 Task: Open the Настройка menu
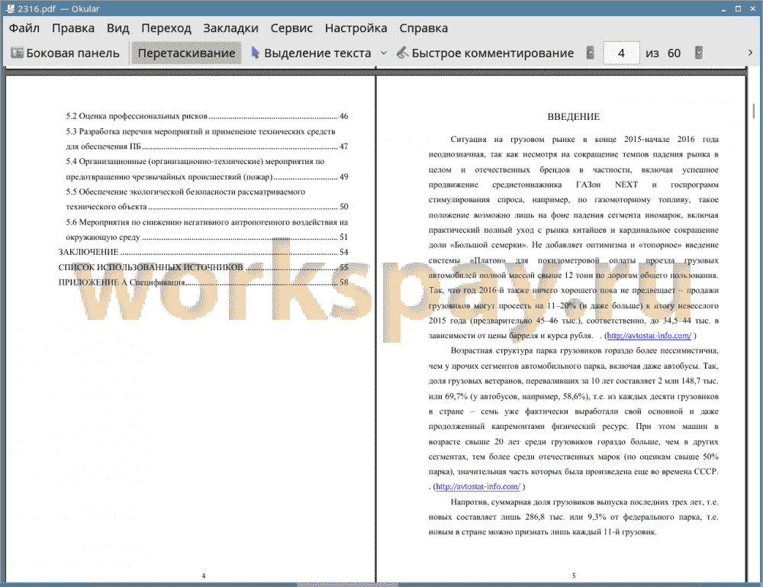pyautogui.click(x=356, y=28)
